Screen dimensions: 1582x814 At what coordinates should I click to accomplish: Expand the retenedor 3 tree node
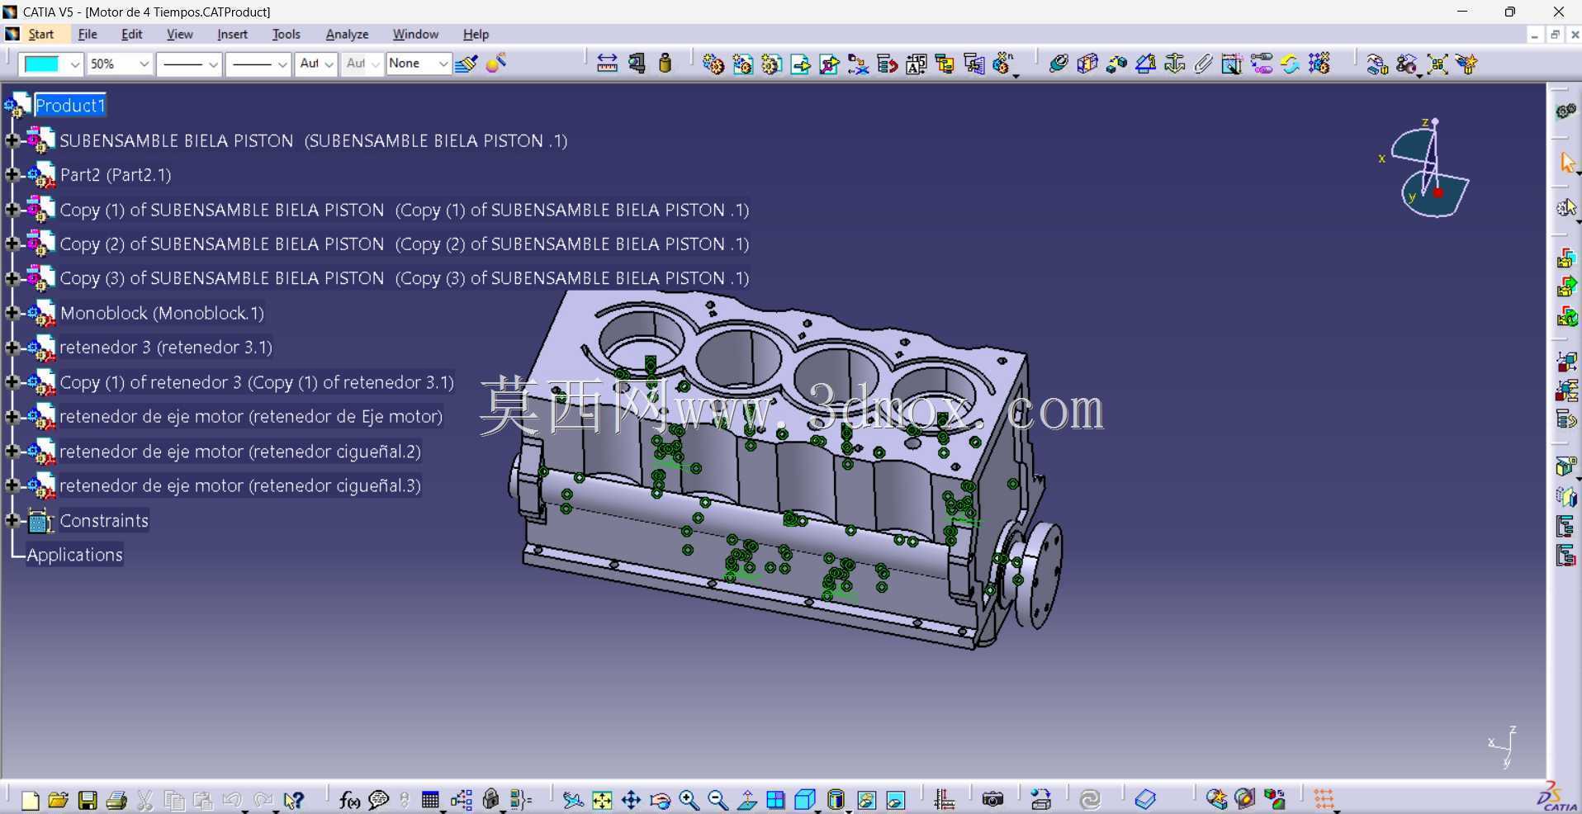[12, 348]
